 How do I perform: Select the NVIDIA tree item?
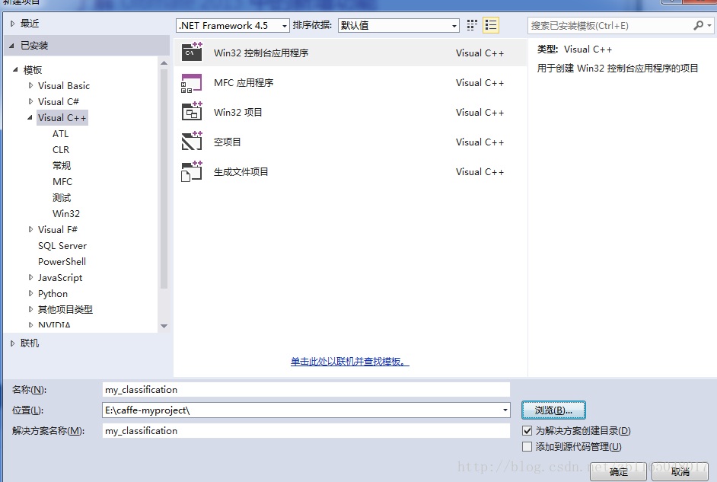(x=54, y=324)
